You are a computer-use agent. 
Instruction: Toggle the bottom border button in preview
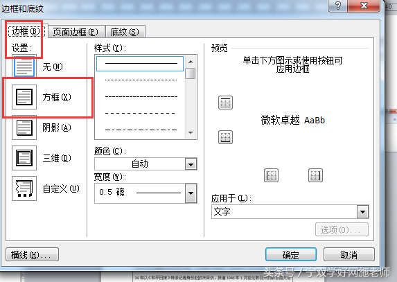click(225, 137)
